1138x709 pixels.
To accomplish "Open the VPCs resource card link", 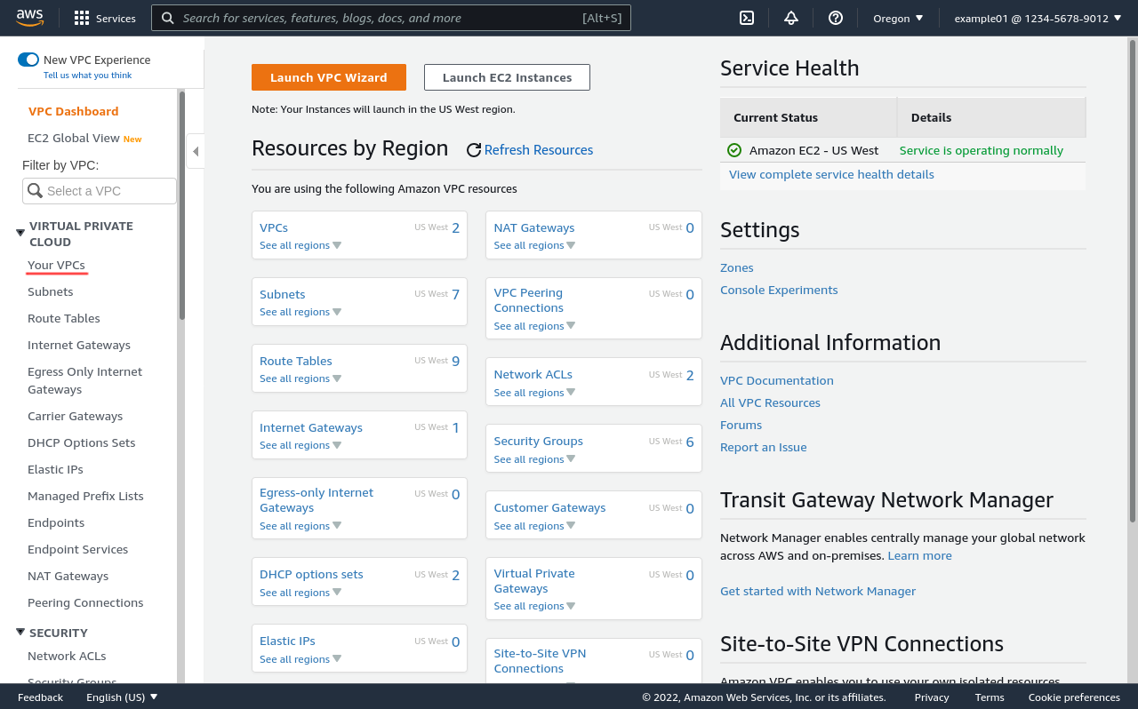I will (274, 227).
